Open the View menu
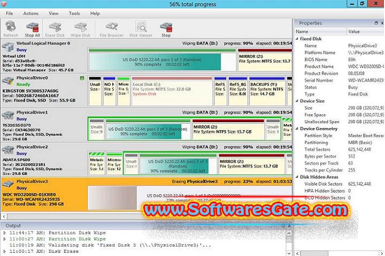This screenshot has height=256, width=385. point(53,13)
